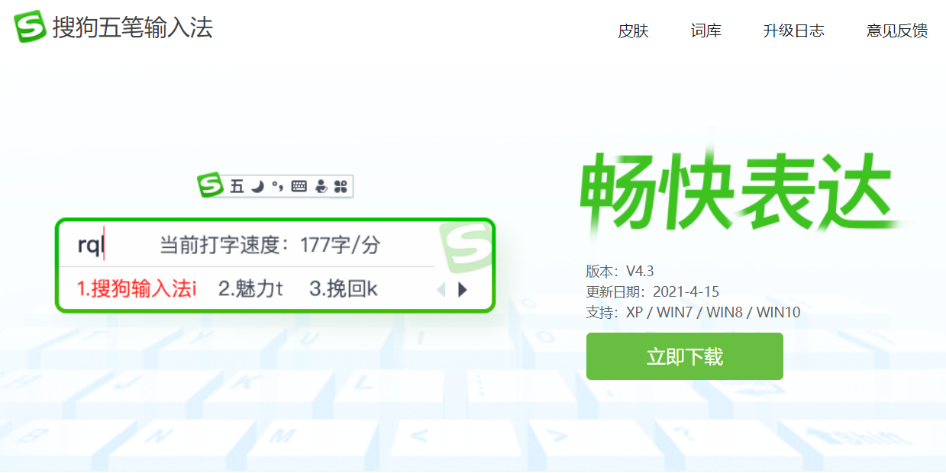Click the rql input code field

click(x=90, y=245)
